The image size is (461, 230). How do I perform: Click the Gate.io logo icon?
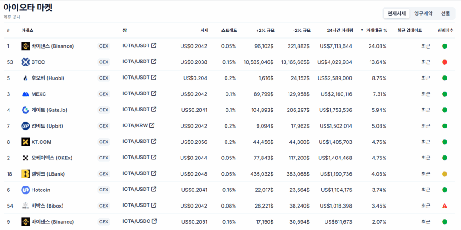[26, 110]
